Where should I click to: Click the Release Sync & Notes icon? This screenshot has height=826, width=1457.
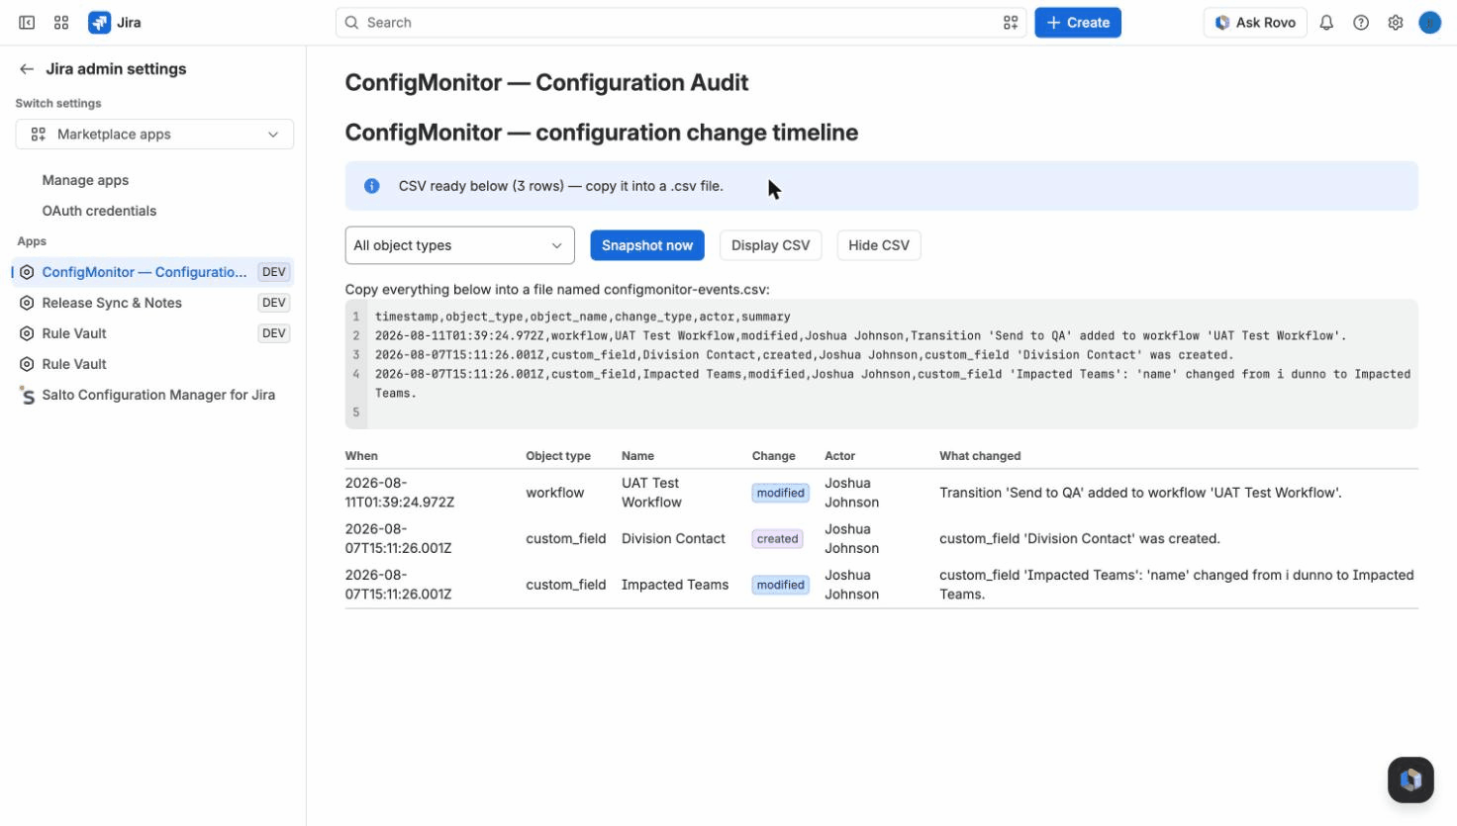point(28,303)
